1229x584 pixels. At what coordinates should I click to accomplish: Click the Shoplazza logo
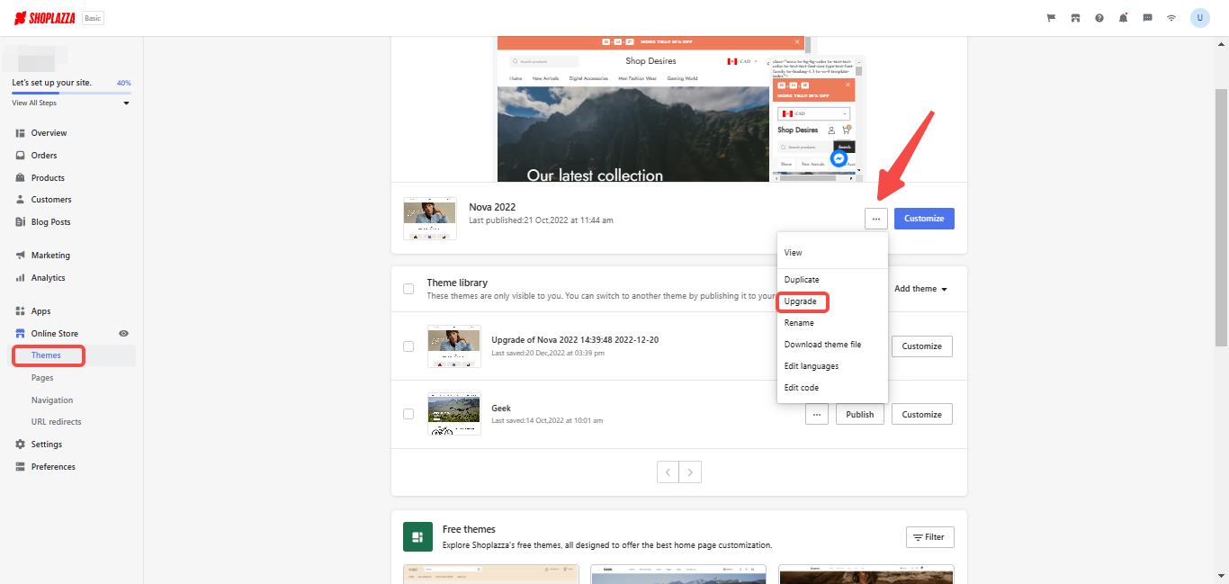(x=45, y=18)
